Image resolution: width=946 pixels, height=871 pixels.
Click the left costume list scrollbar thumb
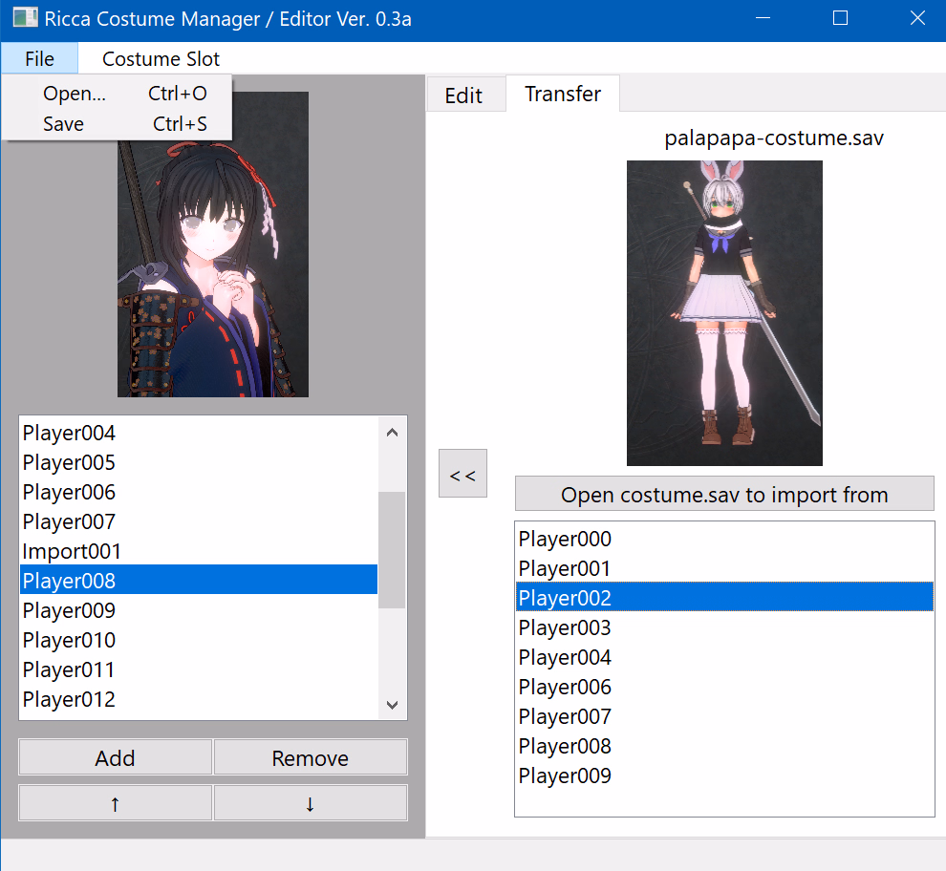pyautogui.click(x=392, y=549)
